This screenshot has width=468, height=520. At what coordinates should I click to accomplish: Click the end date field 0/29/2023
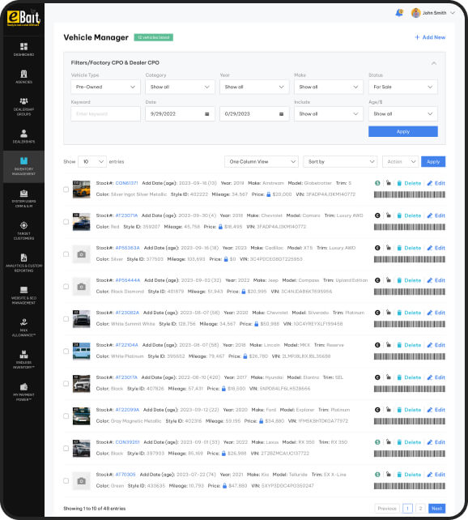pos(254,113)
